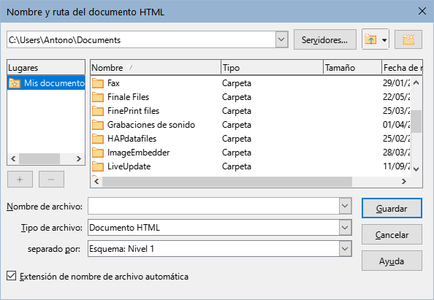Click the Lugares scroll right arrow
Viewport: 434px width, 300px height.
tap(79, 158)
